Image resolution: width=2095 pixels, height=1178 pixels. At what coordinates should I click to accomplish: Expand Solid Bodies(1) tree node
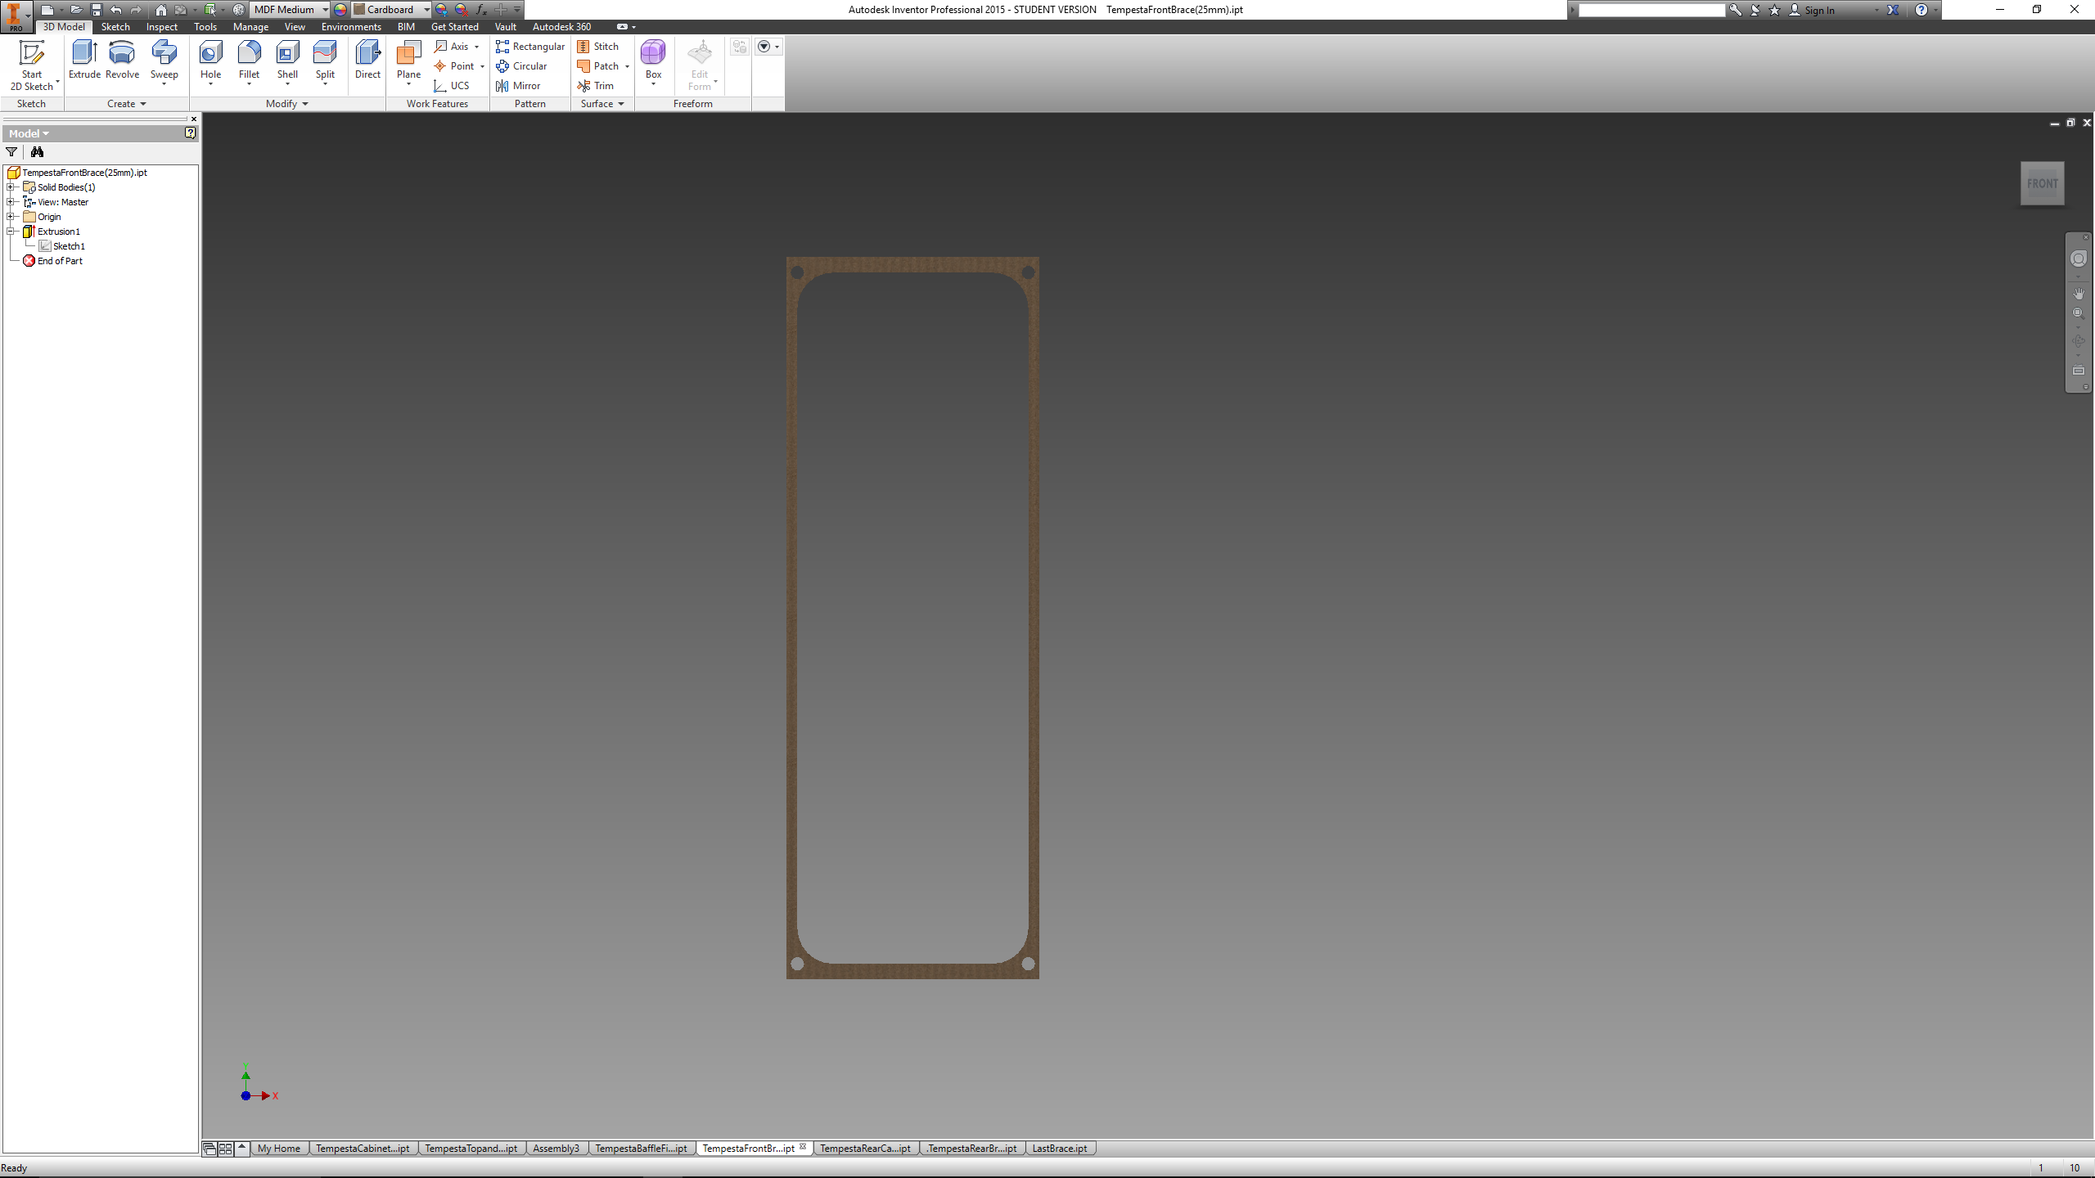click(x=11, y=187)
